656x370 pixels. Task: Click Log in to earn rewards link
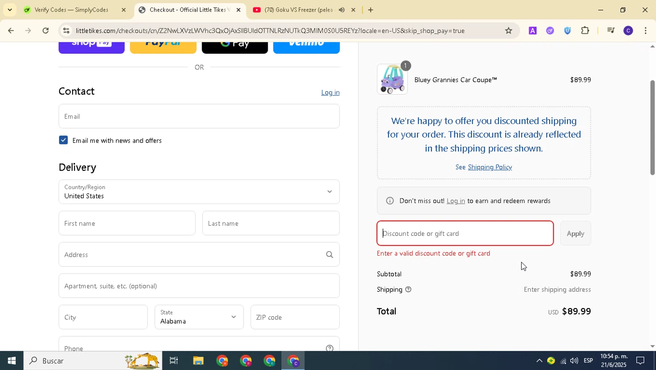[x=456, y=201]
